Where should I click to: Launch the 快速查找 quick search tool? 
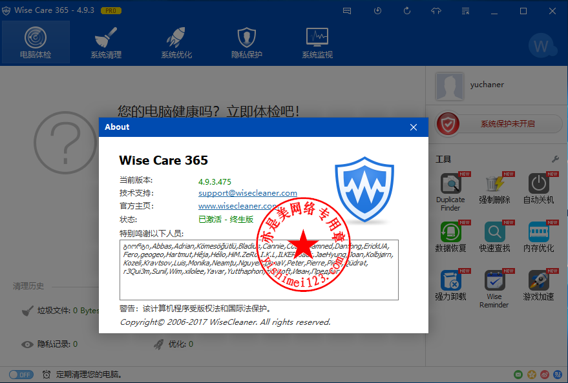pos(494,236)
